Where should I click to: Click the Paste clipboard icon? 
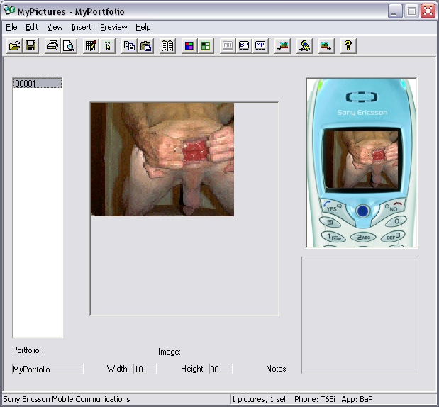(145, 45)
